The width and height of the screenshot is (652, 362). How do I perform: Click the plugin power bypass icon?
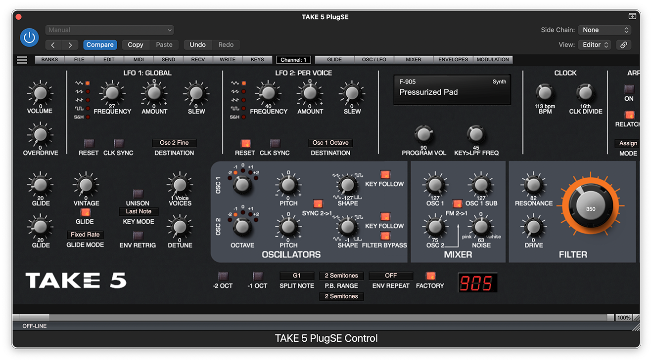click(x=29, y=38)
